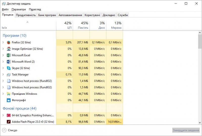This screenshot has height=136, width=202.
Task: Click the Firefox icon in the process list
Action: coord(9,42)
